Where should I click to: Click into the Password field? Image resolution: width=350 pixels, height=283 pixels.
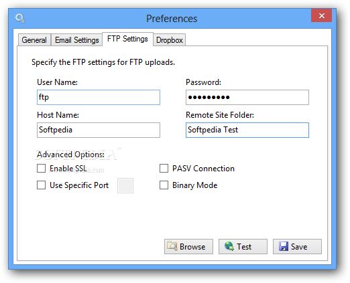pyautogui.click(x=247, y=97)
